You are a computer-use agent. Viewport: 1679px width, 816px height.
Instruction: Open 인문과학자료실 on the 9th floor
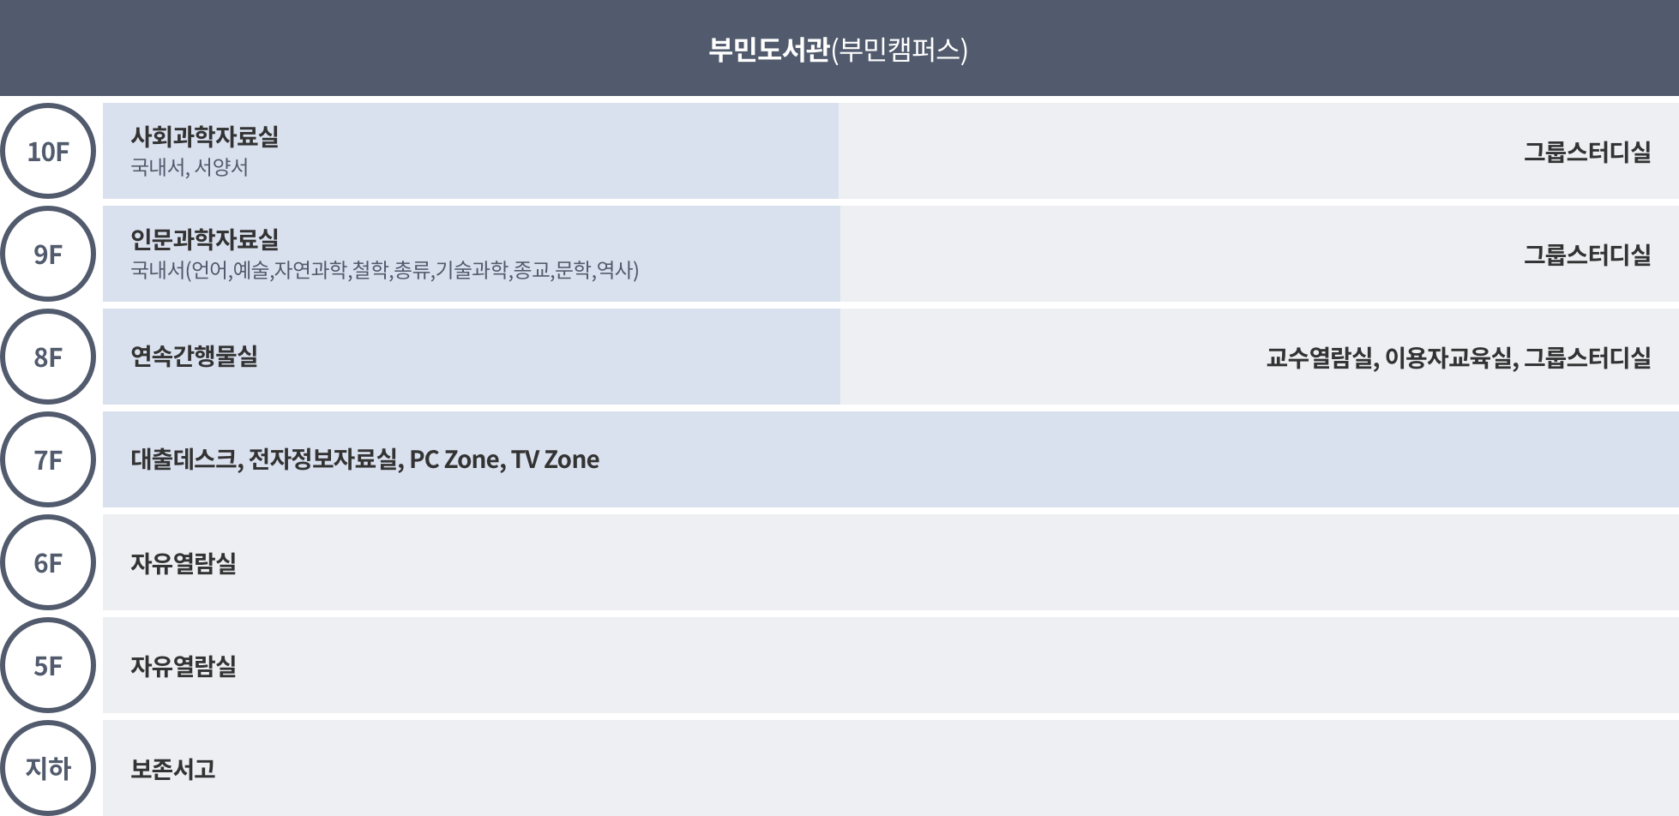(204, 239)
